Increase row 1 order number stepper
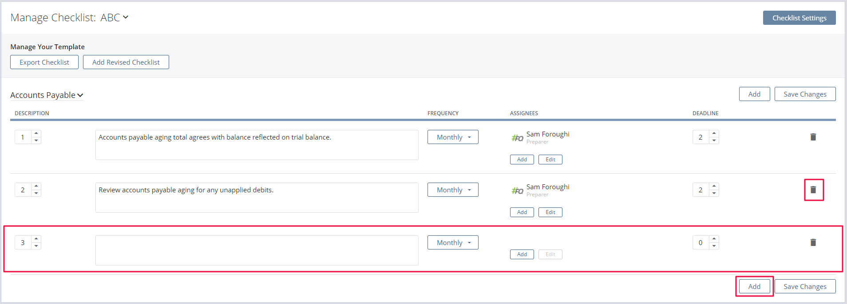This screenshot has width=847, height=304. 36,134
